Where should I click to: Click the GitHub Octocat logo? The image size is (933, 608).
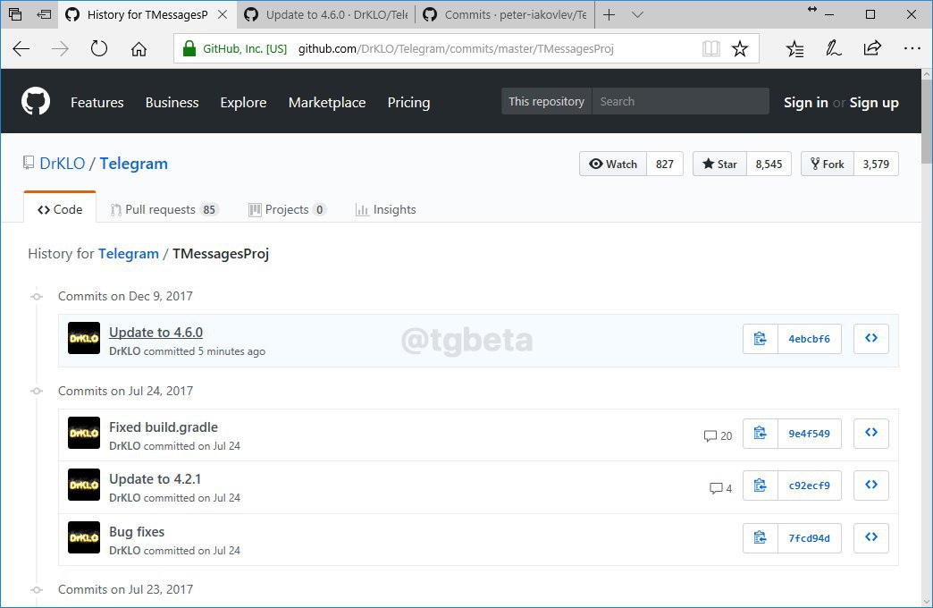tap(36, 102)
